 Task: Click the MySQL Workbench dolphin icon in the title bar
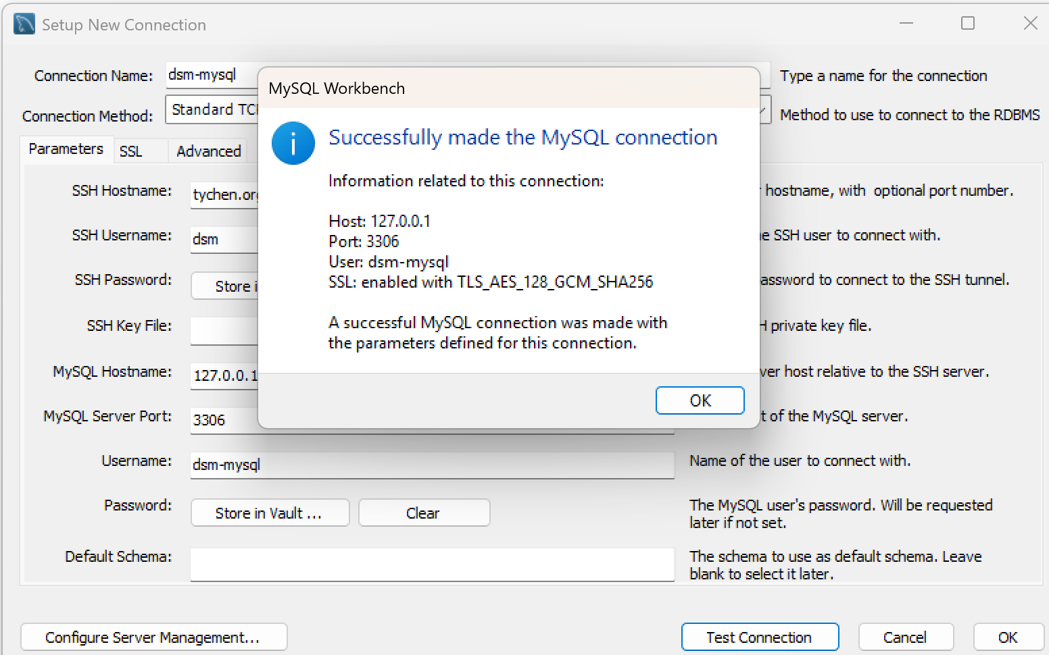(x=24, y=24)
